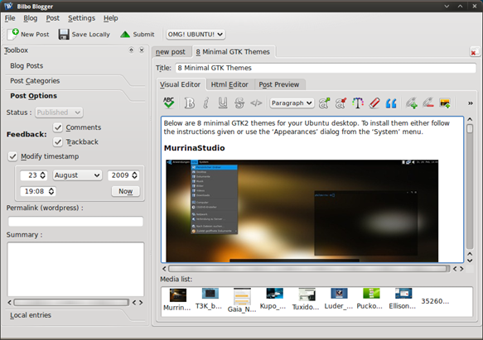483x340 pixels.
Task: Disable the Modify timestamp checkbox
Action: [12, 156]
